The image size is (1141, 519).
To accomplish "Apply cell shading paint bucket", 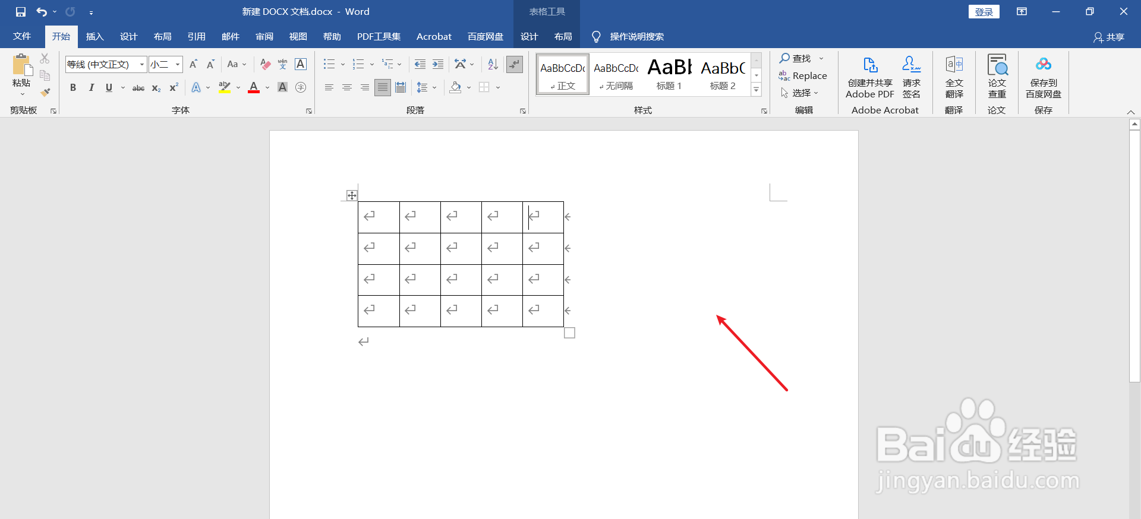I will tap(455, 88).
